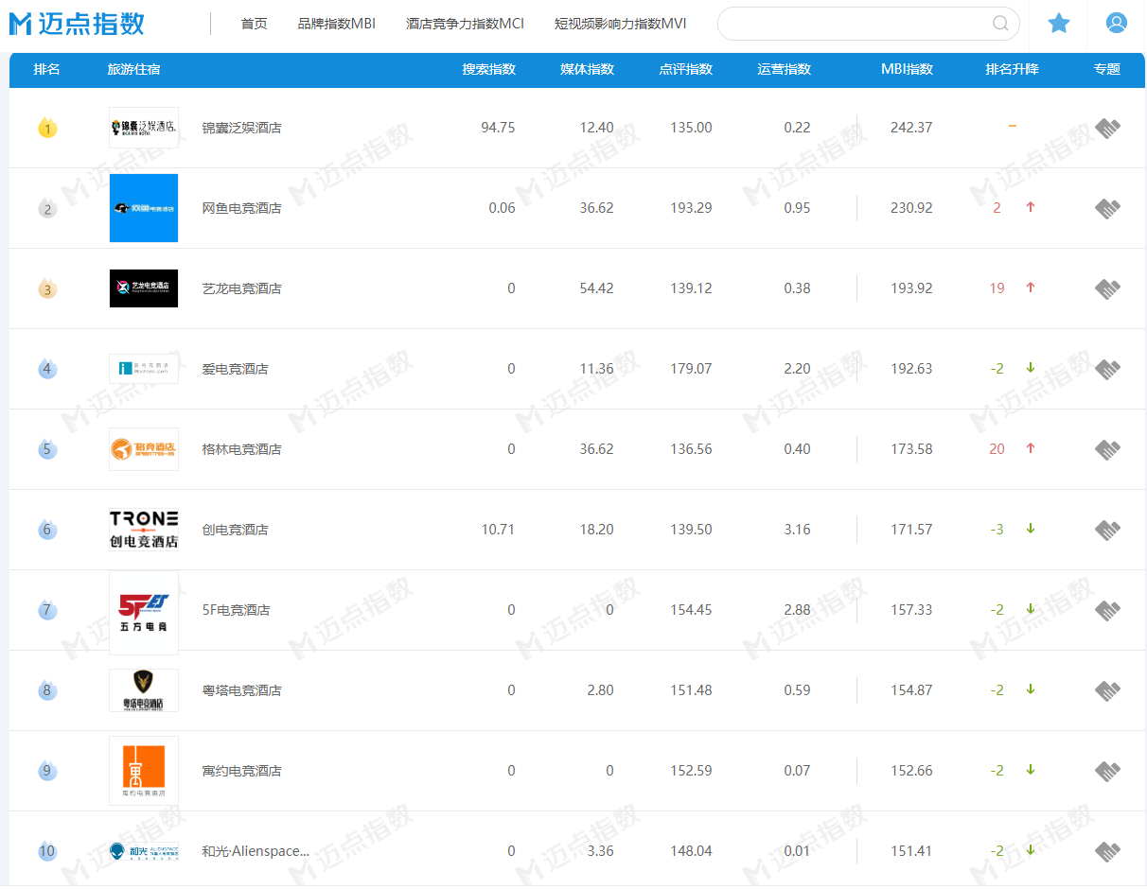This screenshot has width=1147, height=889.
Task: Click the 格林电竞酒店 orange logo thumbnail
Action: [144, 449]
